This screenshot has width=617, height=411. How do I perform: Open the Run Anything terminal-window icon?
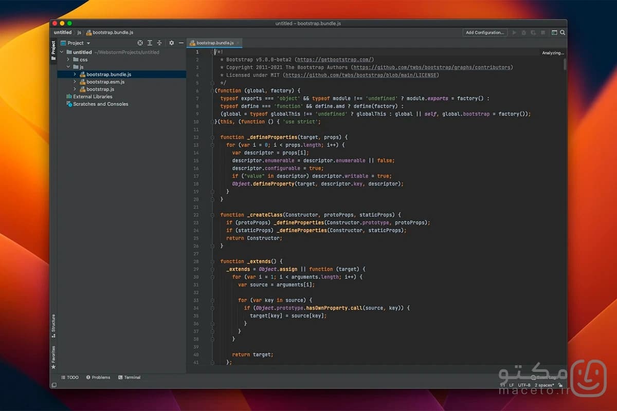click(x=554, y=32)
